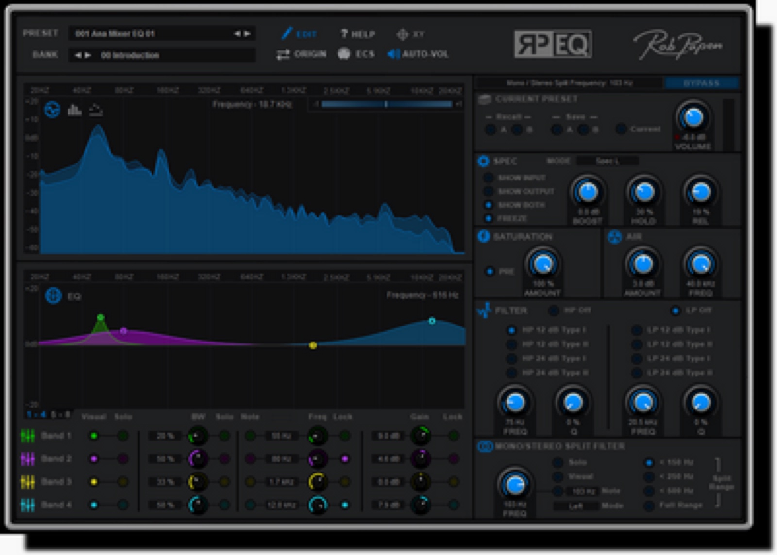Enable SHOW INPUT option
Image resolution: width=777 pixels, height=555 pixels.
point(489,178)
